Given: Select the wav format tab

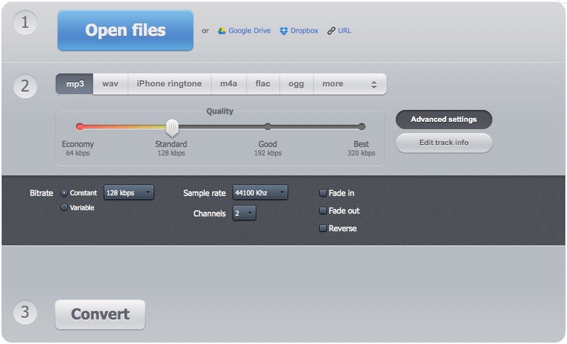Looking at the screenshot, I should click(x=110, y=84).
